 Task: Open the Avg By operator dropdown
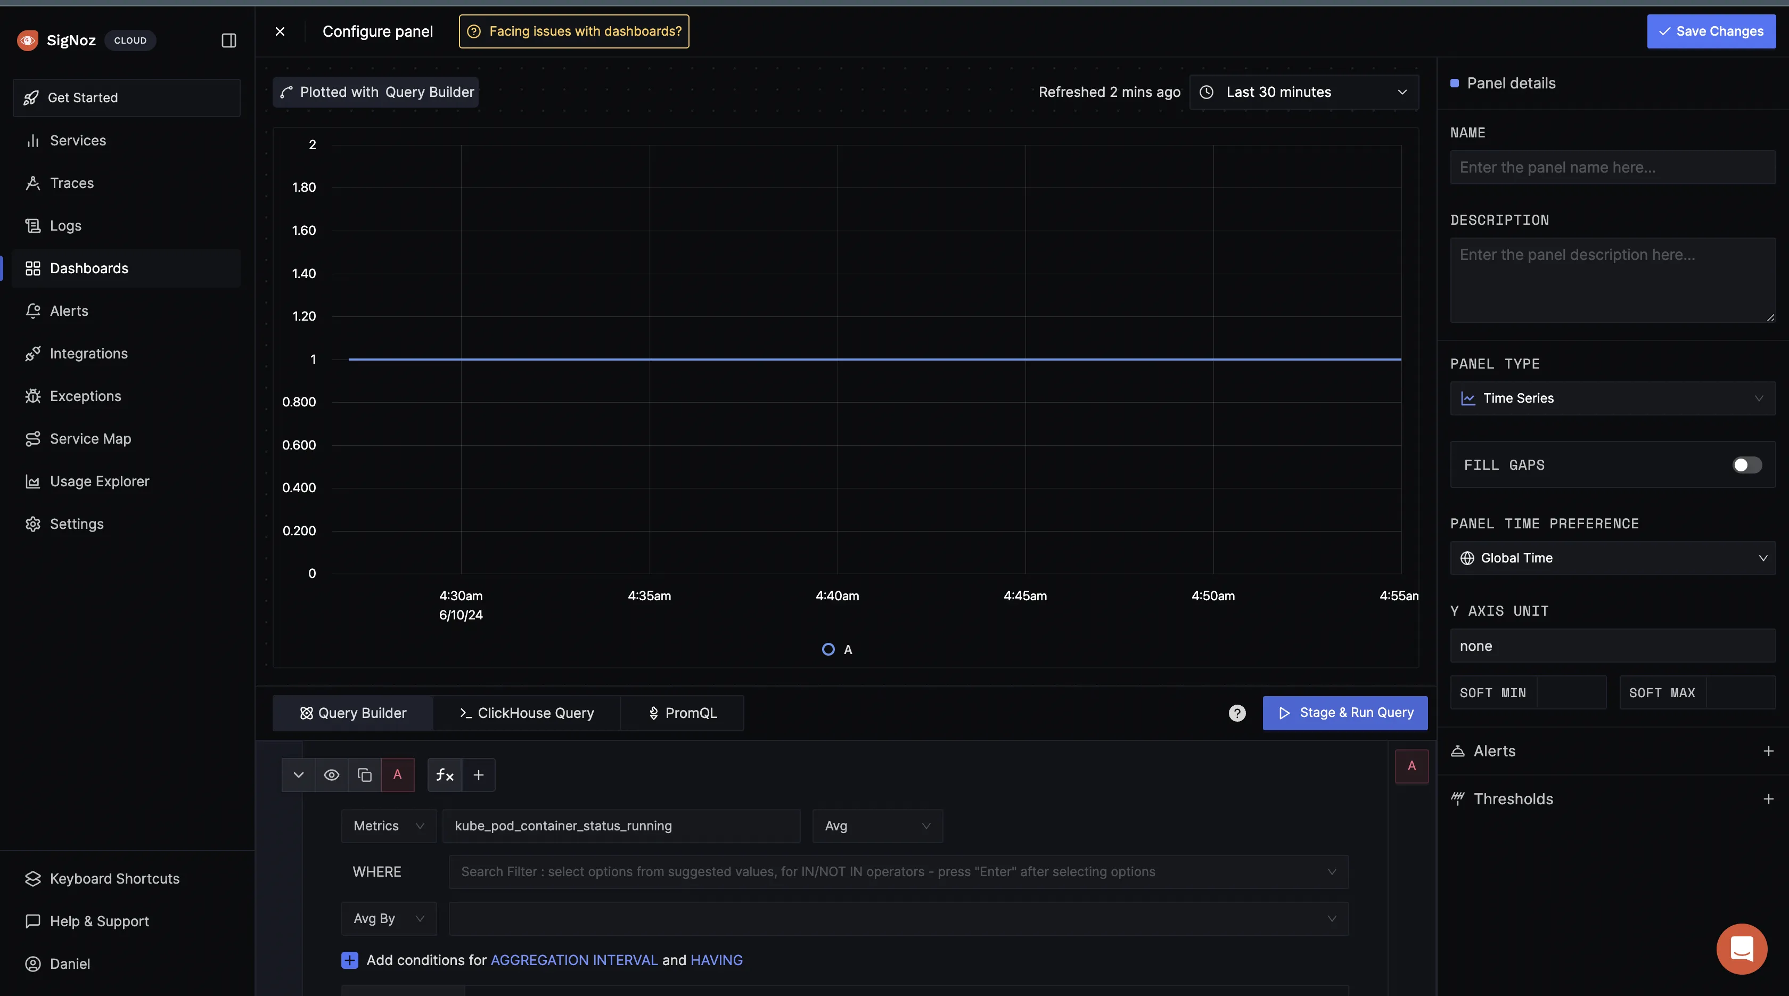pos(389,919)
